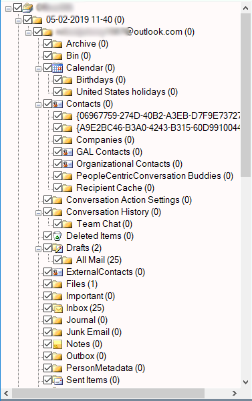Click the Deleted Items recycle bin icon
The height and width of the screenshot is (401, 252).
(x=57, y=236)
